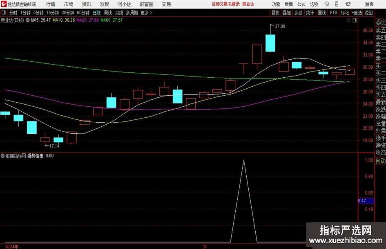
Task: Open the 画线 drawing tools button
Action: [x=322, y=13]
